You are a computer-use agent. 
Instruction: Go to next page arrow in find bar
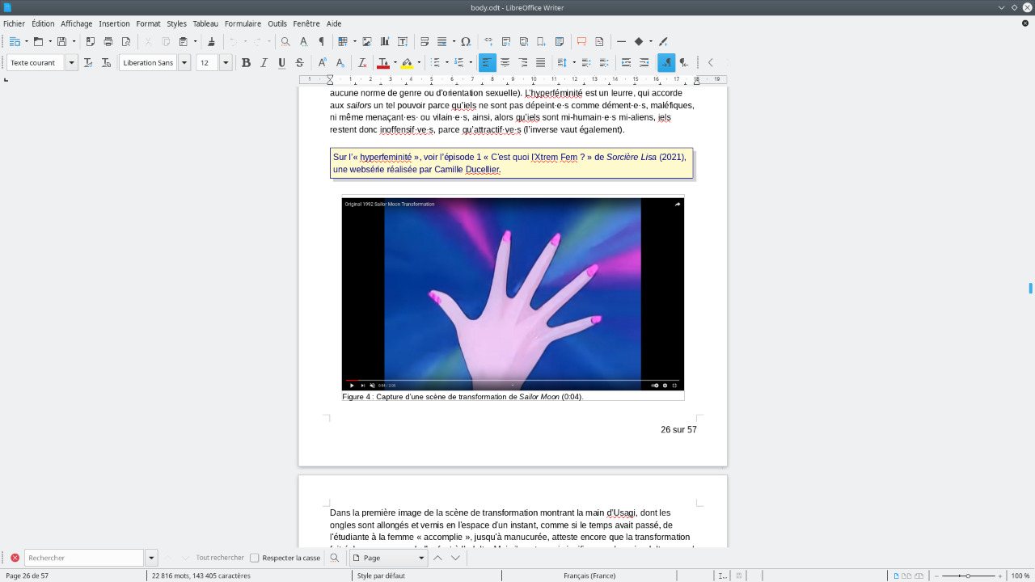[x=455, y=558]
